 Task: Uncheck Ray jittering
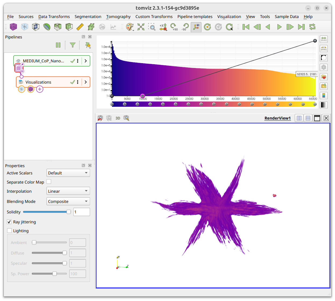click(9, 222)
